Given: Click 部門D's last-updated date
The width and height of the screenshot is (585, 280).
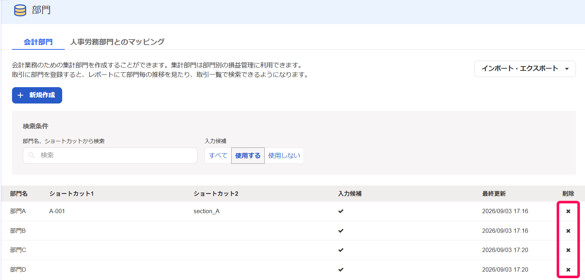Looking at the screenshot, I should pyautogui.click(x=505, y=270).
